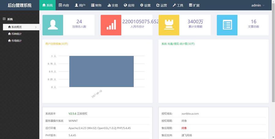
Task: Click the 后台管理系统 title
Action: (20, 5)
